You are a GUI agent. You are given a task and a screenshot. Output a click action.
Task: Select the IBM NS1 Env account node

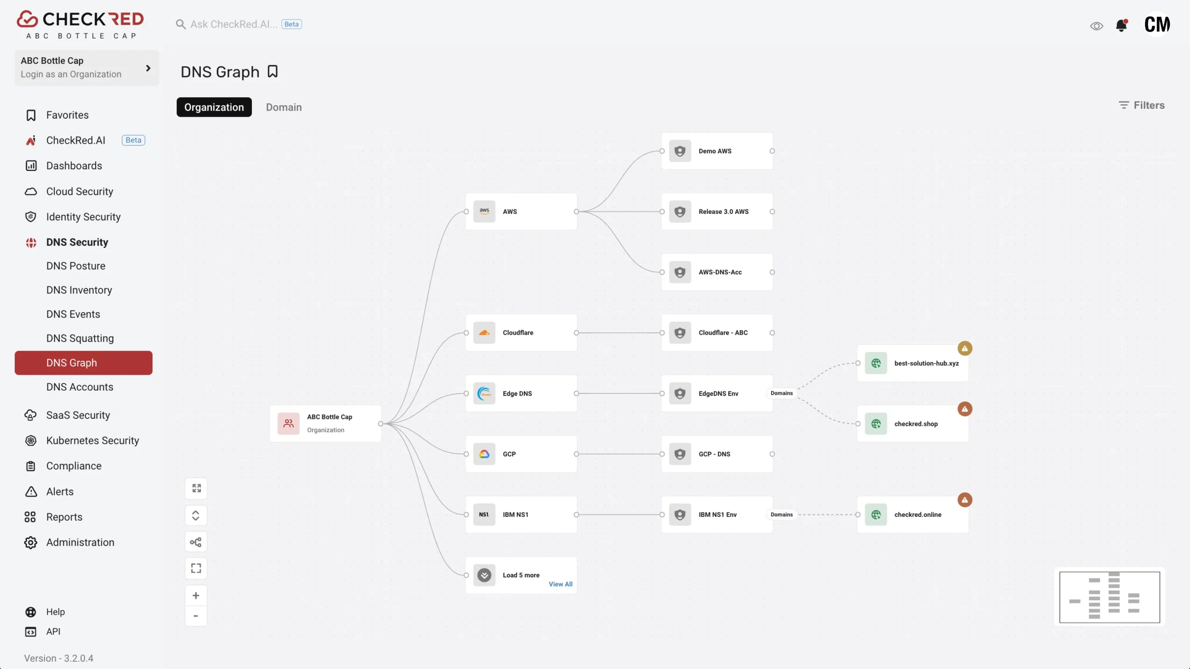[717, 515]
